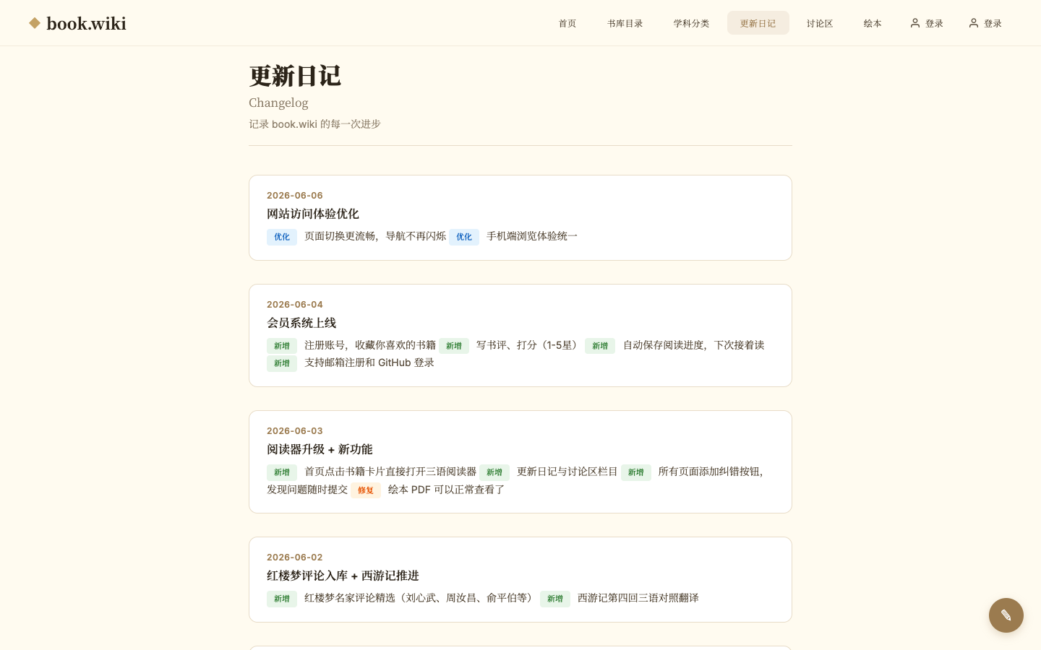Click the 新增 badge before 自动保存阅读进度
The image size is (1041, 650).
600,346
